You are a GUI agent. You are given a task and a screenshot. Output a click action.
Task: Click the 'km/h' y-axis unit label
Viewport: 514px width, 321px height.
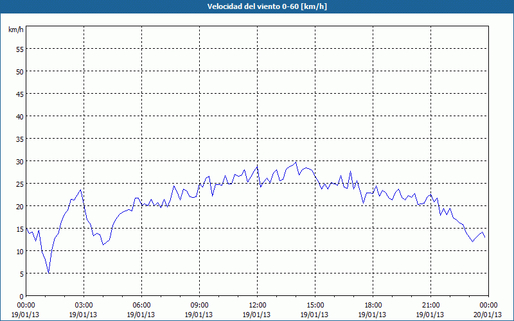[15, 30]
